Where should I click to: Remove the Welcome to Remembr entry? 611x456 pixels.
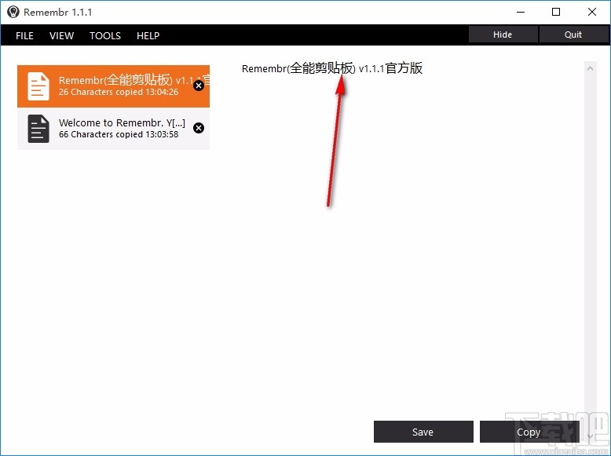pos(199,128)
